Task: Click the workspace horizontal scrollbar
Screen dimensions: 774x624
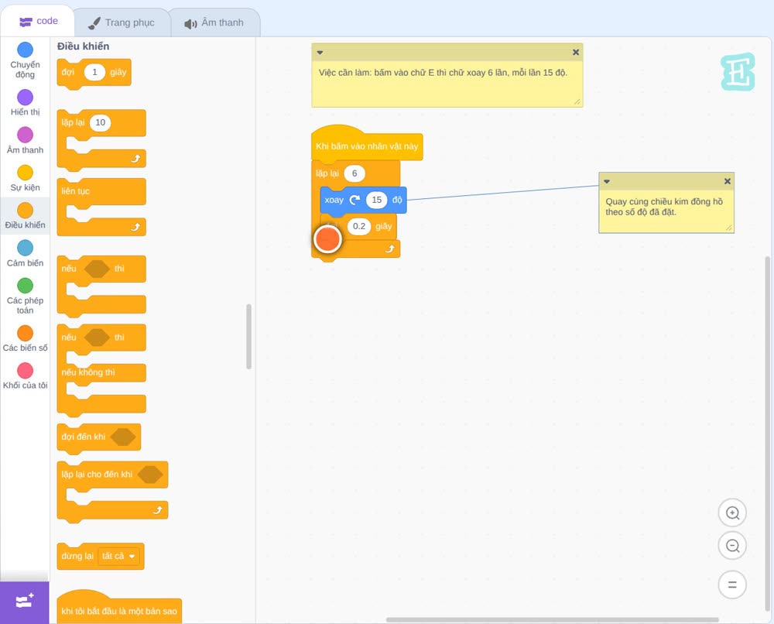Action: click(552, 619)
